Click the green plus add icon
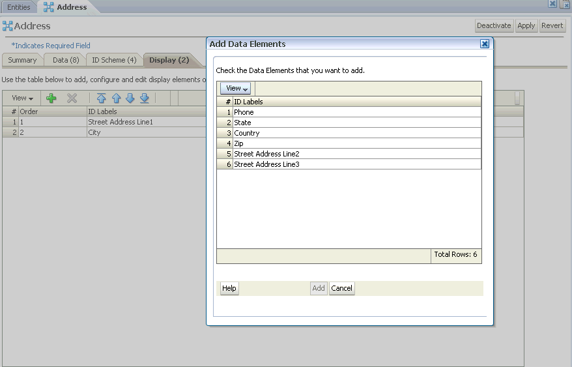572x367 pixels. (51, 98)
